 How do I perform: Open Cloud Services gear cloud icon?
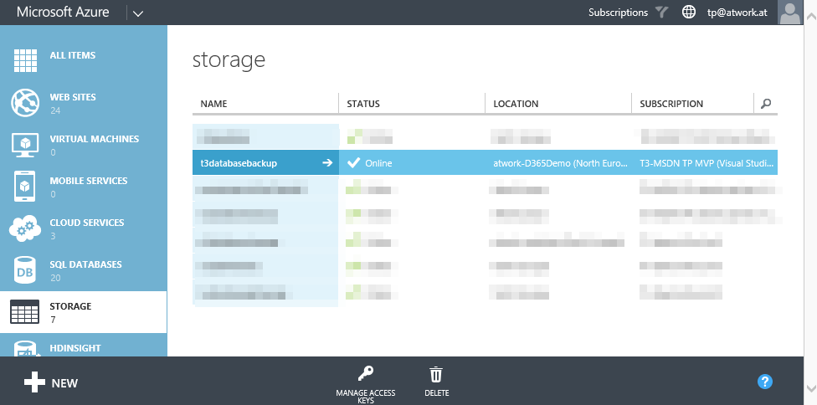pos(25,228)
